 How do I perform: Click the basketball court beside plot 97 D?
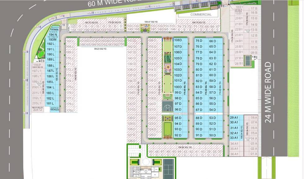tap(167, 106)
